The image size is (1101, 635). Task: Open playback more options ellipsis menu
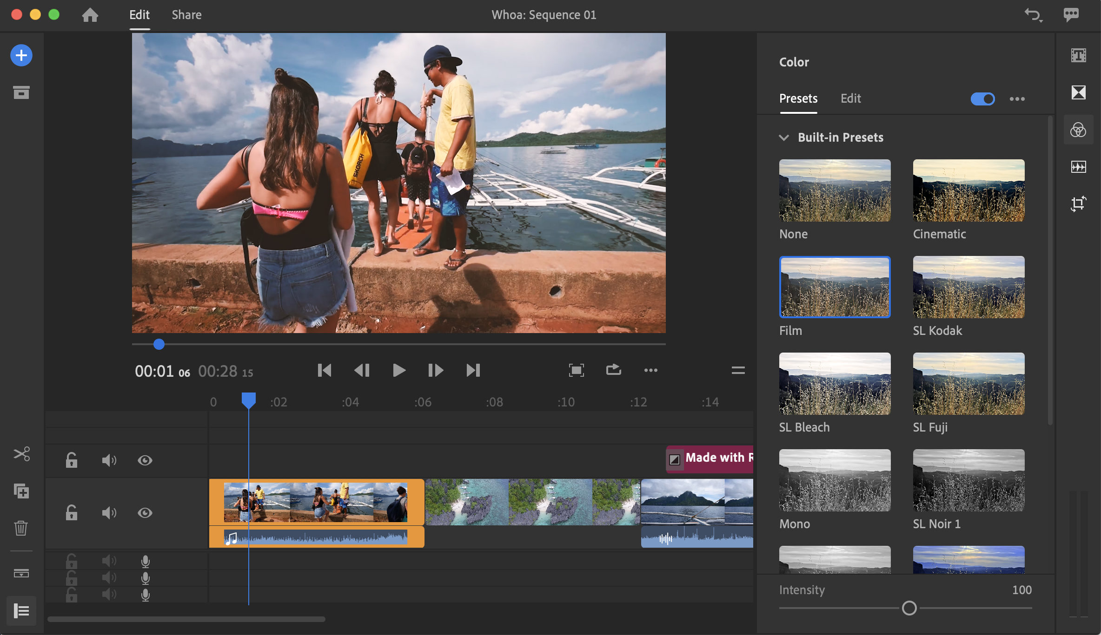(x=650, y=370)
